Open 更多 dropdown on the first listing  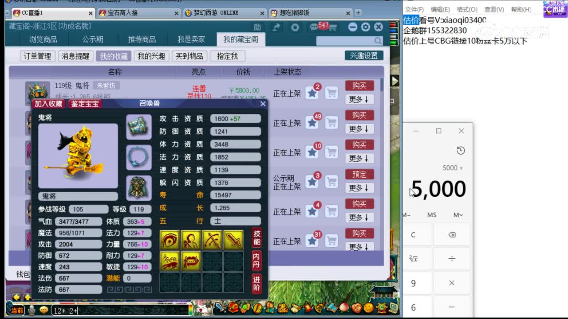(x=359, y=99)
